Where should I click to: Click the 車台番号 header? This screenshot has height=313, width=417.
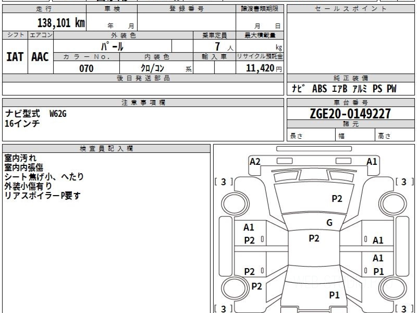click(351, 103)
